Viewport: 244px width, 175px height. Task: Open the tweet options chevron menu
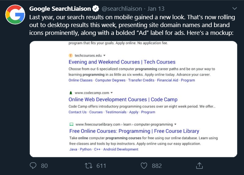[x=234, y=8]
